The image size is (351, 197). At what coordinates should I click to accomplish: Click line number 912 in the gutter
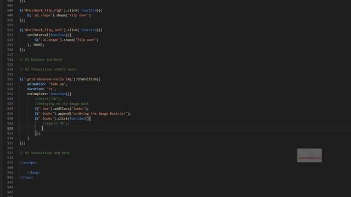[x=10, y=30]
